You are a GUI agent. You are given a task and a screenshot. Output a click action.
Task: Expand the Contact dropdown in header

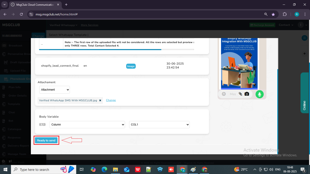286,25
